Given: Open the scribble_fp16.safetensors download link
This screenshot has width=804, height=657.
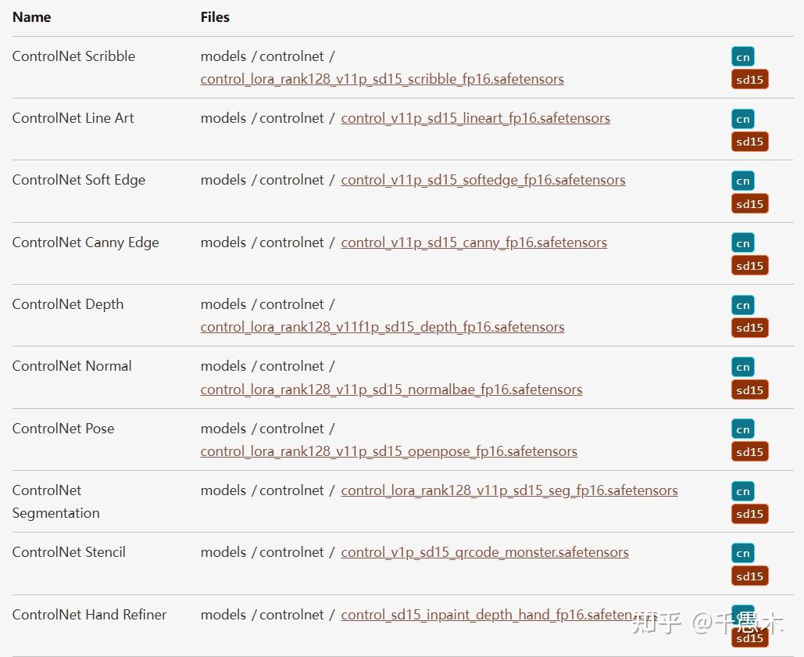Looking at the screenshot, I should 382,79.
